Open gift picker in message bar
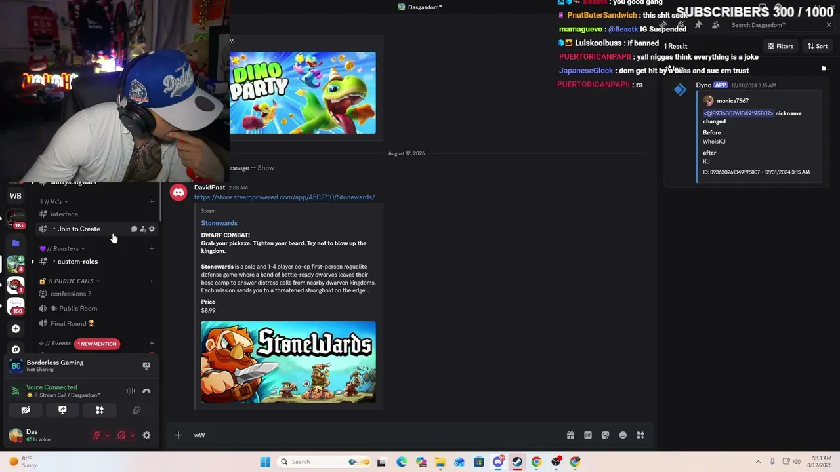Viewport: 840px width, 472px height. 570,435
